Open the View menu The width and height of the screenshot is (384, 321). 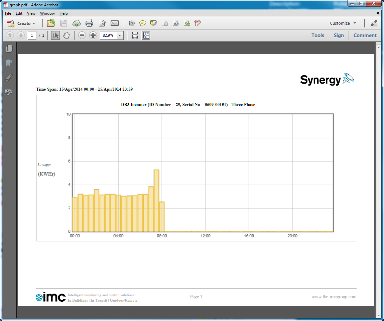pos(31,13)
